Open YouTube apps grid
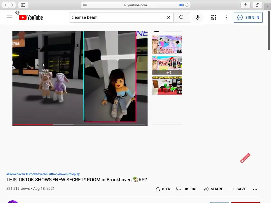This screenshot has height=203, width=271. tap(214, 17)
